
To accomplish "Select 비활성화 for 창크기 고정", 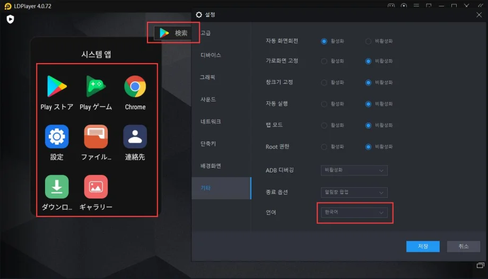I will click(x=368, y=83).
